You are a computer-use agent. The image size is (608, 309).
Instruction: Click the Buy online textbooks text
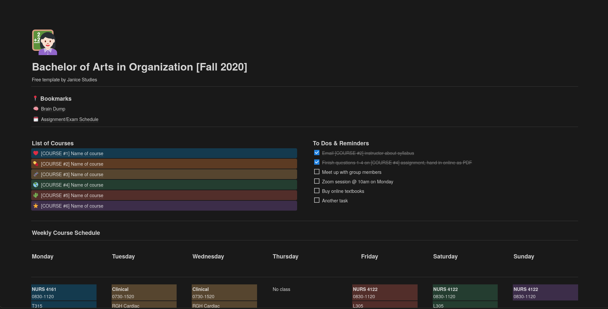pos(343,191)
